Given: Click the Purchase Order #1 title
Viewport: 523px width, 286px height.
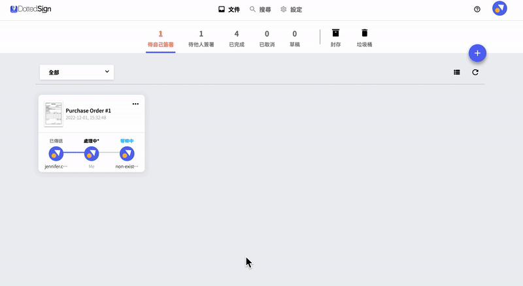Looking at the screenshot, I should point(88,110).
